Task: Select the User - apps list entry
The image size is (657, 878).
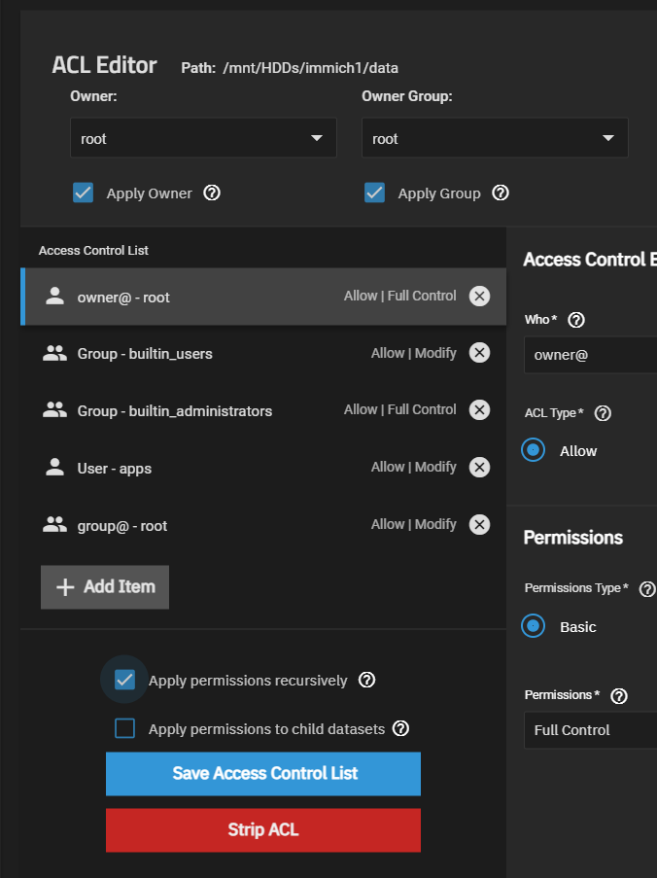Action: pyautogui.click(x=194, y=468)
